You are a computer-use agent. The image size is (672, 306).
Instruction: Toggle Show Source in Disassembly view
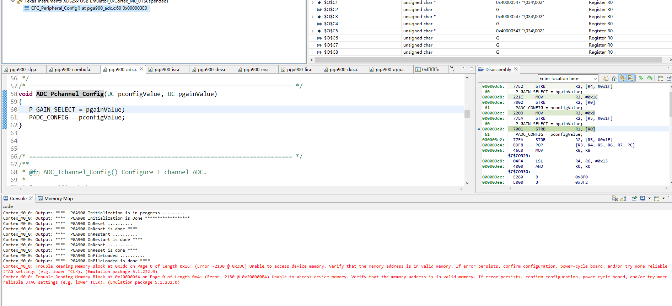[x=631, y=79]
